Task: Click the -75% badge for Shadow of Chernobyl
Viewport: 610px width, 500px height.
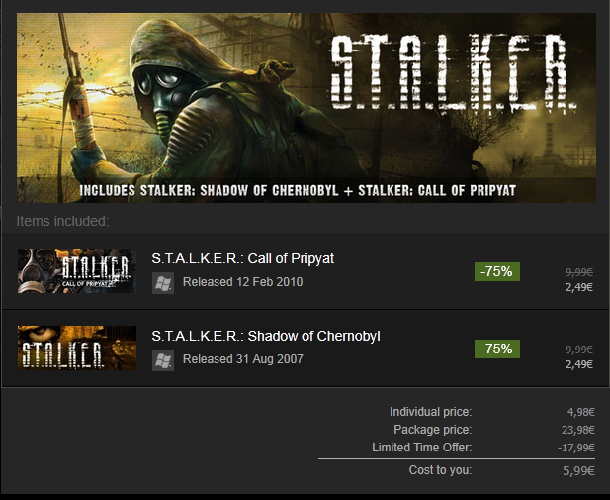Action: [x=496, y=349]
